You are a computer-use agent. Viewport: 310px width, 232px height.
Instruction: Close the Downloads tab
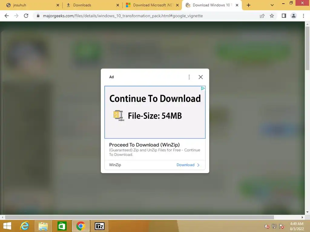pyautogui.click(x=118, y=5)
